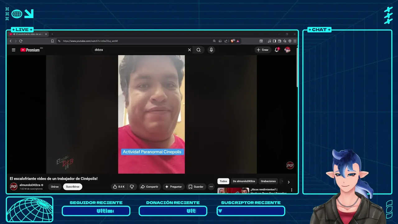
Task: View site settings icon beside URL
Action: tap(59, 41)
